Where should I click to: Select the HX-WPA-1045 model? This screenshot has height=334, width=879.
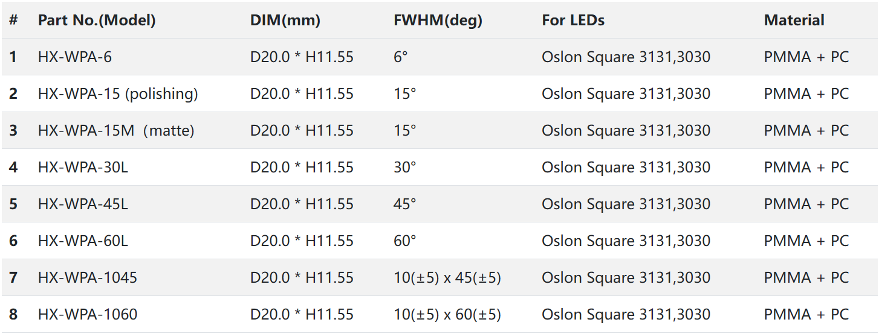(88, 278)
